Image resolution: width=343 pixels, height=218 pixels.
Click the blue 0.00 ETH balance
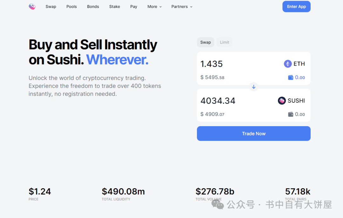point(300,77)
